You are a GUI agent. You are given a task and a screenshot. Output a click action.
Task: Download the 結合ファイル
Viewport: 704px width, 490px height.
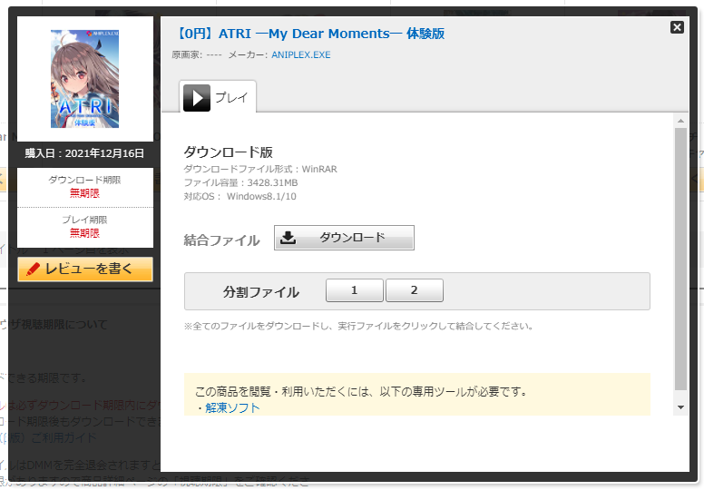click(x=344, y=238)
